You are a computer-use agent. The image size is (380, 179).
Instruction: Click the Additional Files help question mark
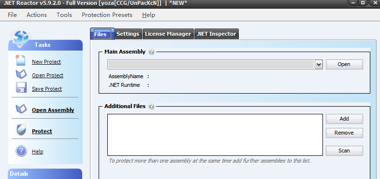pyautogui.click(x=151, y=106)
